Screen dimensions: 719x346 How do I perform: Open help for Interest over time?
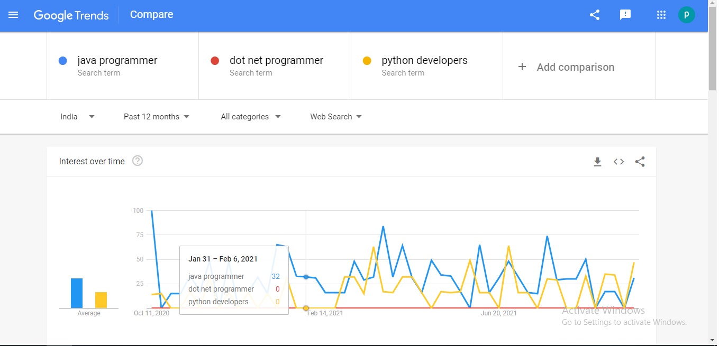(138, 161)
